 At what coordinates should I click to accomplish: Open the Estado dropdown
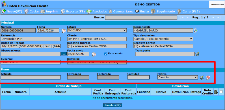97,31
